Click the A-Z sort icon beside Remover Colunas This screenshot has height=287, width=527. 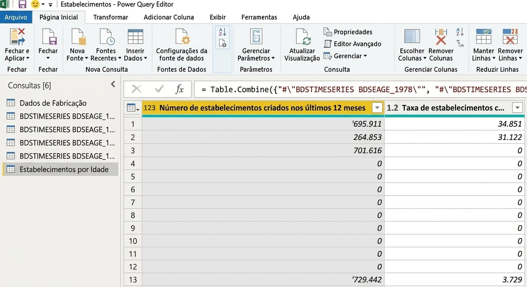point(460,32)
